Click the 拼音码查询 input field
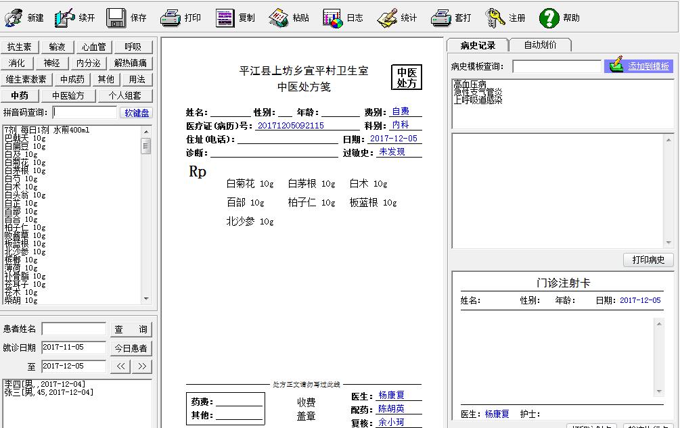The width and height of the screenshot is (680, 428). 85,113
